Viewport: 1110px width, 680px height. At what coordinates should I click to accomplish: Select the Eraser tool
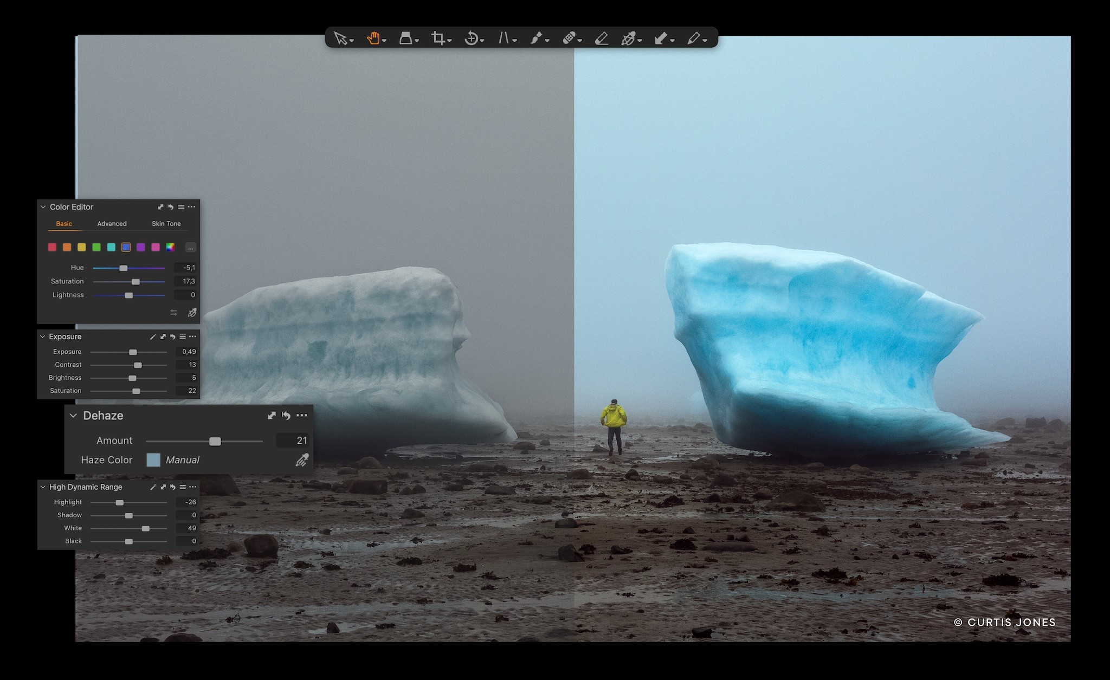click(601, 38)
